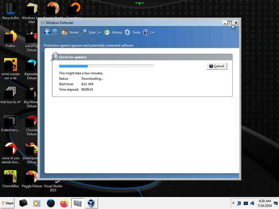Select the Firefox desktop shortcut
The image size is (279, 209).
(x=11, y=39)
